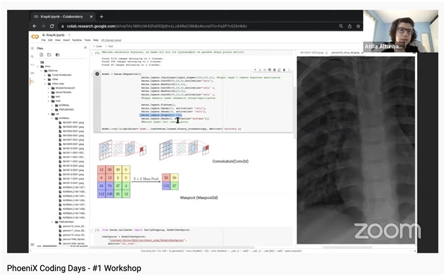Screen dimensions: 445x275
Task: Open a new browser tab
Action: tap(101, 17)
